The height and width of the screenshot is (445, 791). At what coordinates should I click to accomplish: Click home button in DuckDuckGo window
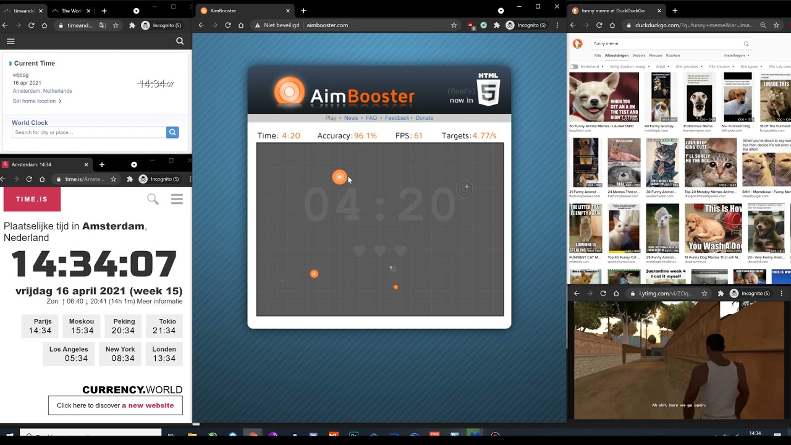(612, 25)
